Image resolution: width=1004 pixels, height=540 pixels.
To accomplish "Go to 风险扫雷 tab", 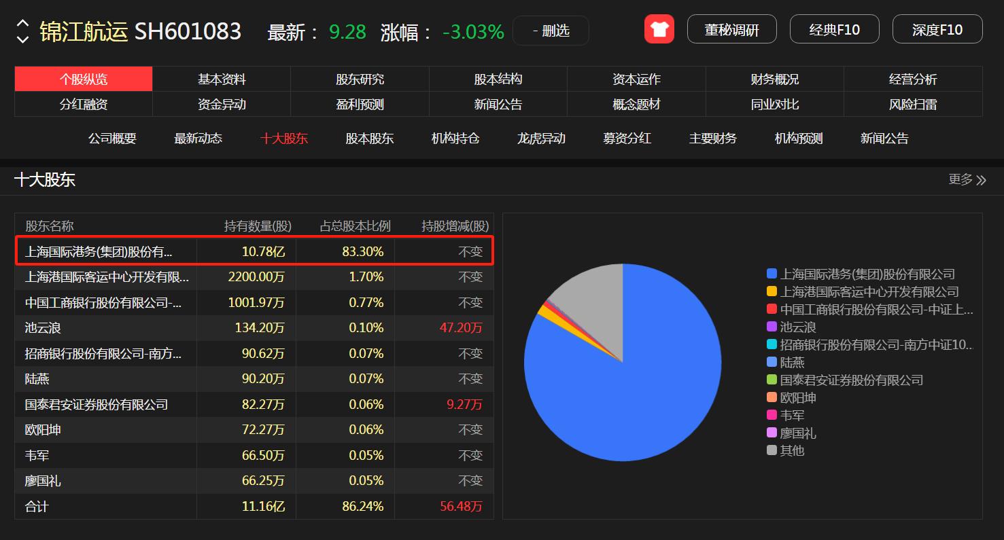I will 912,105.
